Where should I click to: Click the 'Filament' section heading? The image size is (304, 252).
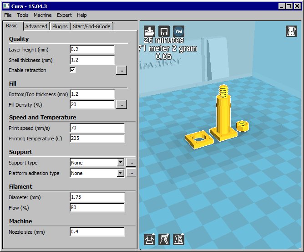[x=20, y=187]
